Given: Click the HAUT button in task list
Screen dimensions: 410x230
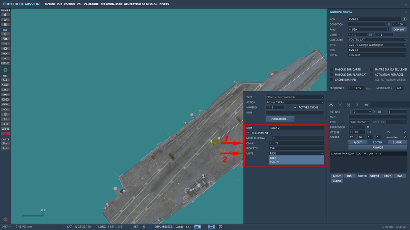Looking at the screenshot, I should click(387, 176).
